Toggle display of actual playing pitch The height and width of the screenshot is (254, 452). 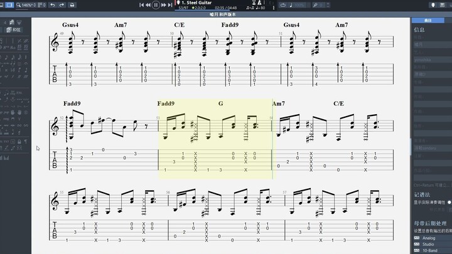[448, 203]
